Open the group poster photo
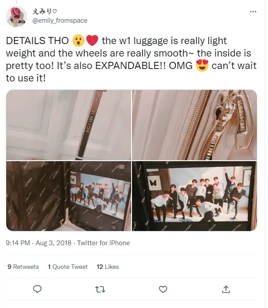 (x=194, y=196)
